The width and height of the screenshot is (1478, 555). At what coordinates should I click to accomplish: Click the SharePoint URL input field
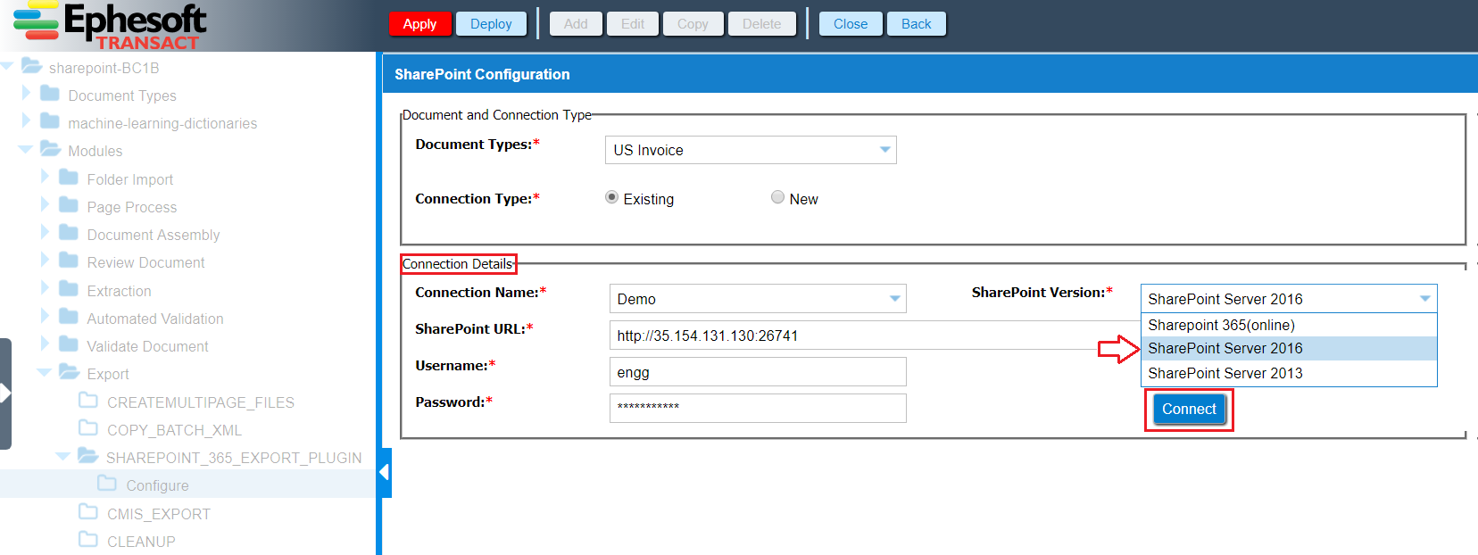[875, 335]
